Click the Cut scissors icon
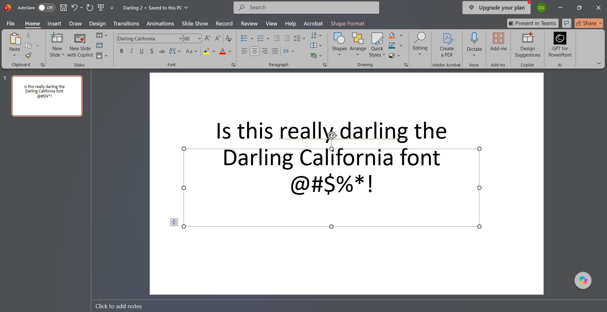The width and height of the screenshot is (607, 312). [28, 35]
